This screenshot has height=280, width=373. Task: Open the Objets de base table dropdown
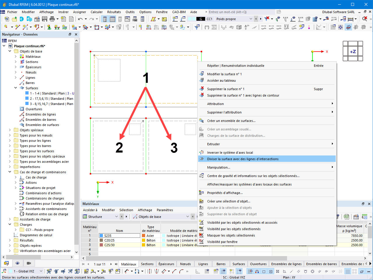(188, 217)
